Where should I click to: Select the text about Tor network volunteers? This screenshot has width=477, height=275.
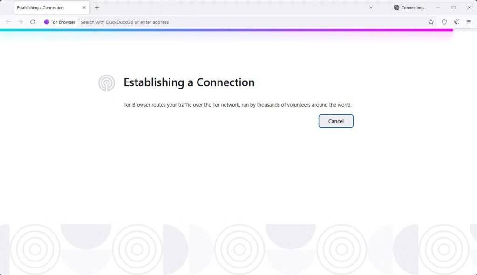237,105
